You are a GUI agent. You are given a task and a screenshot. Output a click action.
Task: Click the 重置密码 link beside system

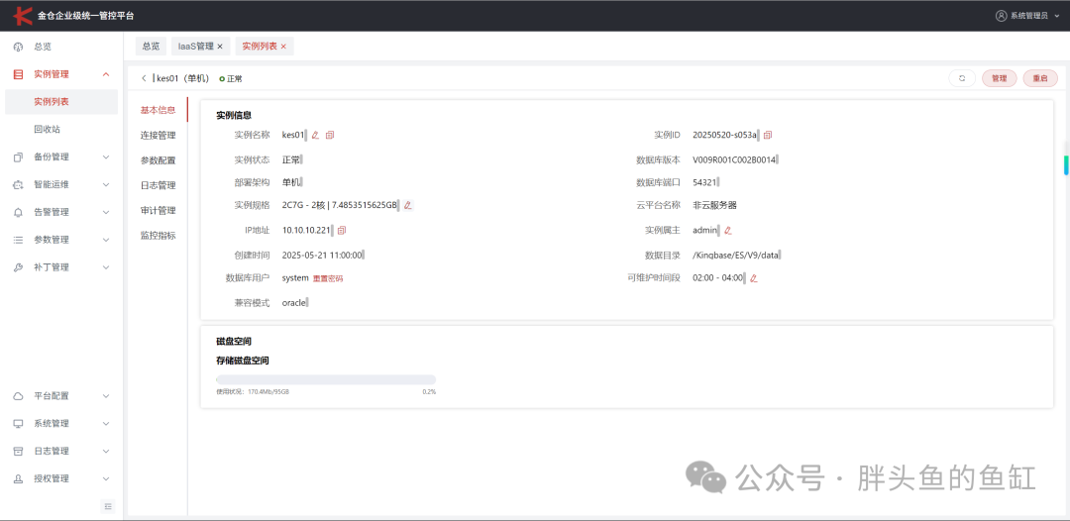pos(328,279)
